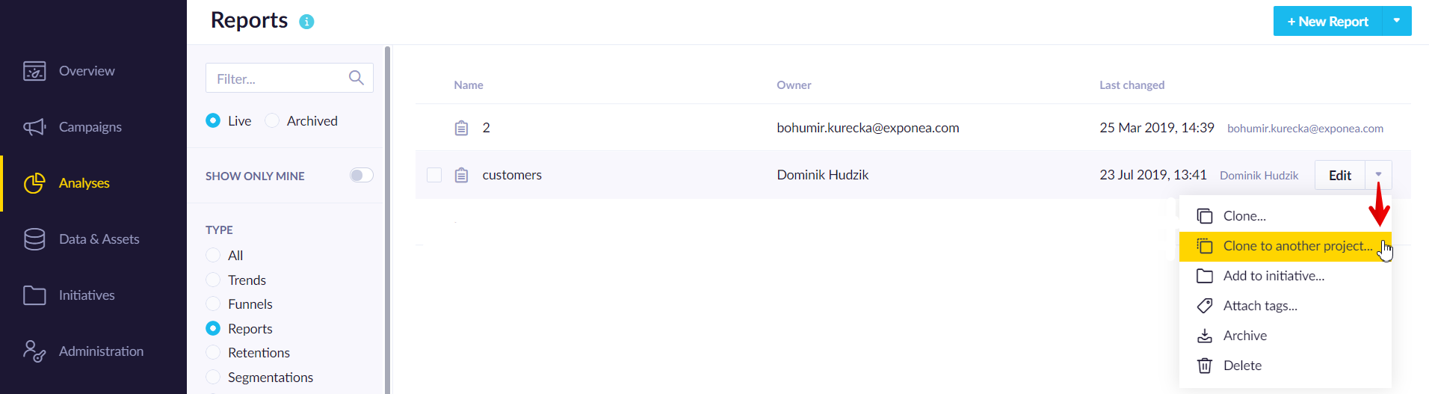This screenshot has height=394, width=1429.
Task: Click the info icon beside Reports title
Action: point(306,22)
